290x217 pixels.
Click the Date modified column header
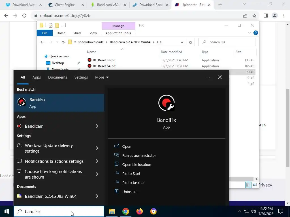pyautogui.click(x=171, y=52)
